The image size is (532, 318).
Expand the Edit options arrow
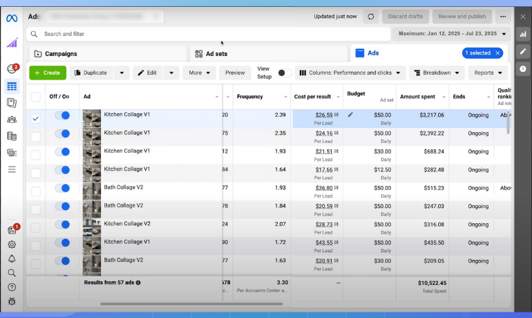pos(171,73)
